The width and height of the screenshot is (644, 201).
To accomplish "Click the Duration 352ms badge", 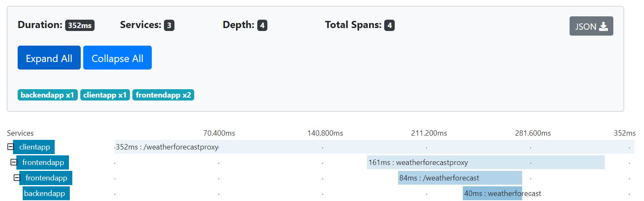I will (80, 26).
